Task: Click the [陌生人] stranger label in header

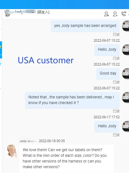Action: click(43, 12)
